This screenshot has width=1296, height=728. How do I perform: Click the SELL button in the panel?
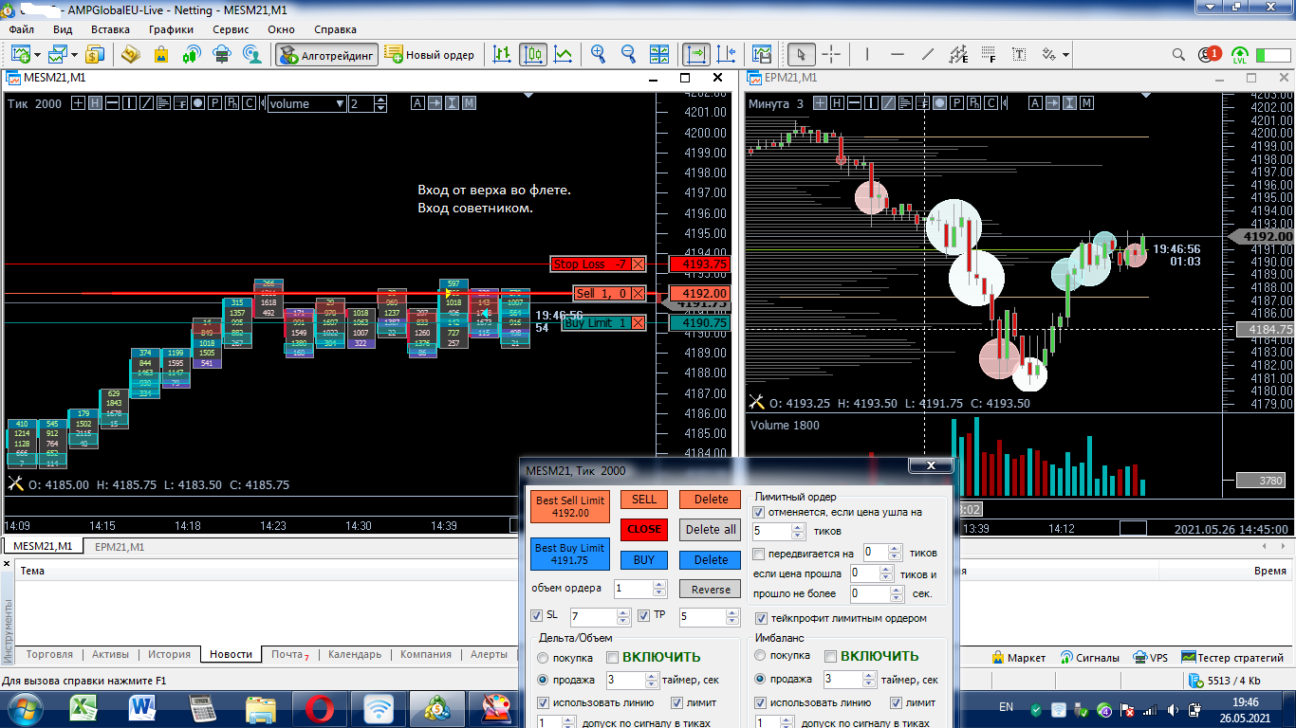tap(644, 500)
